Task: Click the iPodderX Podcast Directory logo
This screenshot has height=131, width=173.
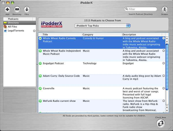Action: click(52, 24)
